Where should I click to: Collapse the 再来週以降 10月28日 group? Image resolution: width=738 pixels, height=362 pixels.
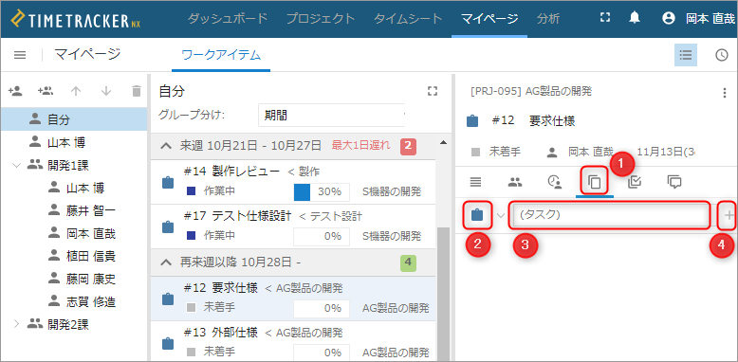tap(166, 262)
